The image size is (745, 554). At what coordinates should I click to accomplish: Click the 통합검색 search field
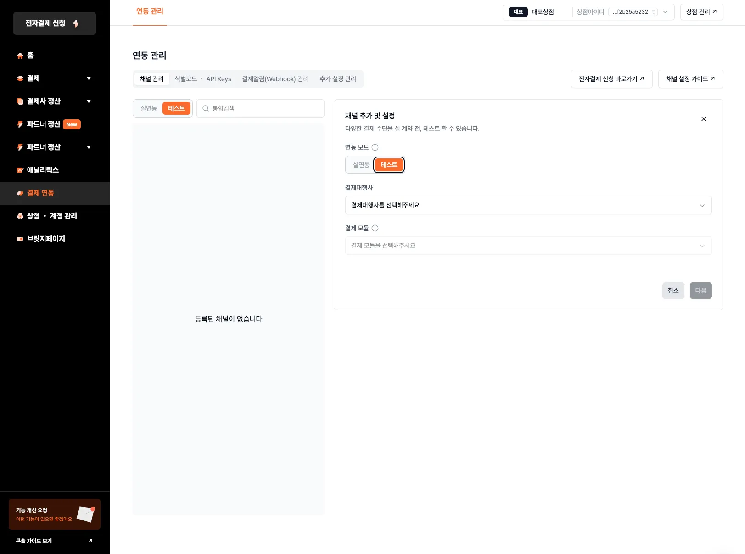coord(266,108)
